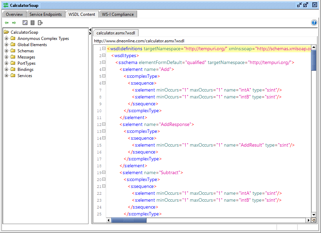This screenshot has width=321, height=233.
Task: Expand the Messages tree node
Action: pyautogui.click(x=7, y=57)
